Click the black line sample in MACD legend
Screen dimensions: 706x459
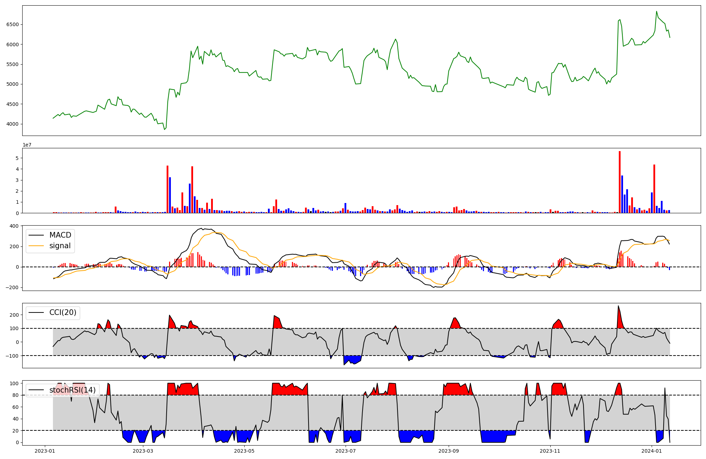pyautogui.click(x=36, y=235)
